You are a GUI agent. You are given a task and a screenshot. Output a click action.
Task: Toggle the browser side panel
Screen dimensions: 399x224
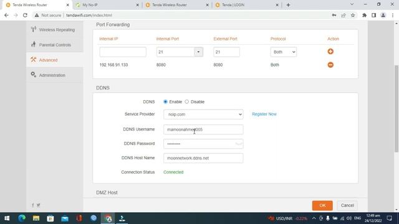point(373,15)
